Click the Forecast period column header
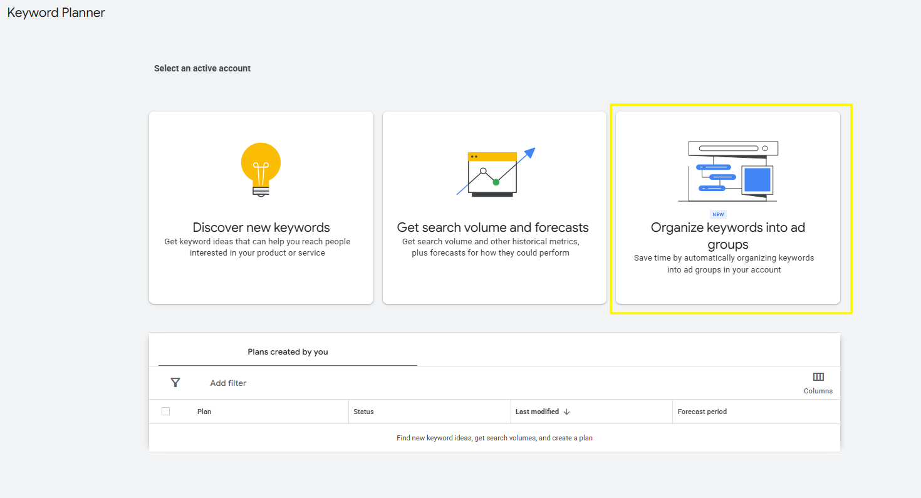921x498 pixels. click(701, 412)
